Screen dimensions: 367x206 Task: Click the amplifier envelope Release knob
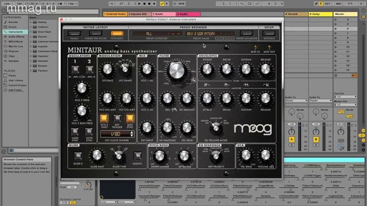coord(266,99)
